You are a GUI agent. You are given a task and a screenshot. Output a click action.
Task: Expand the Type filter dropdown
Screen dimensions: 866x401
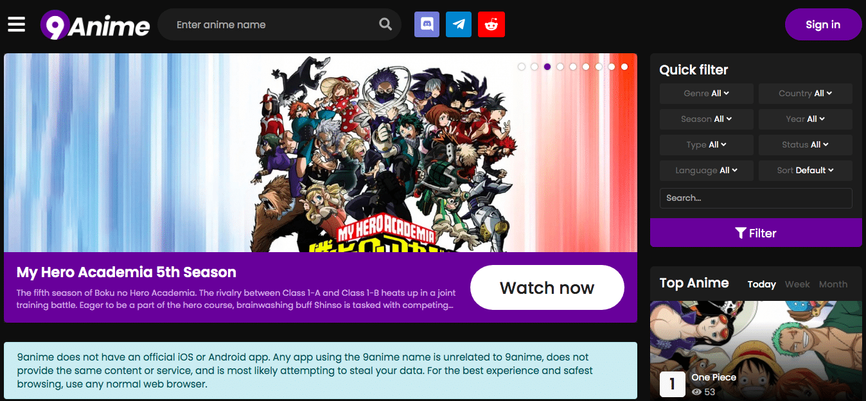point(707,145)
